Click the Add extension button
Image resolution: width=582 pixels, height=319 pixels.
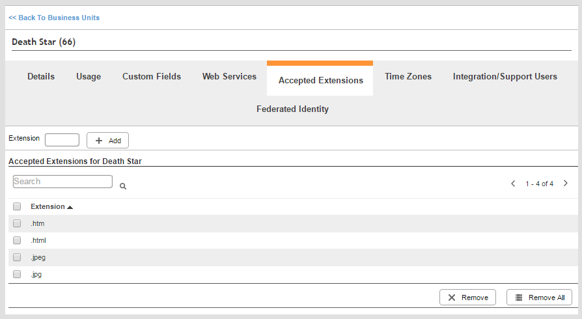[107, 141]
